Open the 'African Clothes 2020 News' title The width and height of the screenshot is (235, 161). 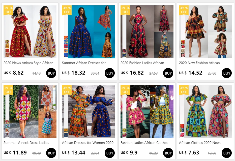point(200,143)
